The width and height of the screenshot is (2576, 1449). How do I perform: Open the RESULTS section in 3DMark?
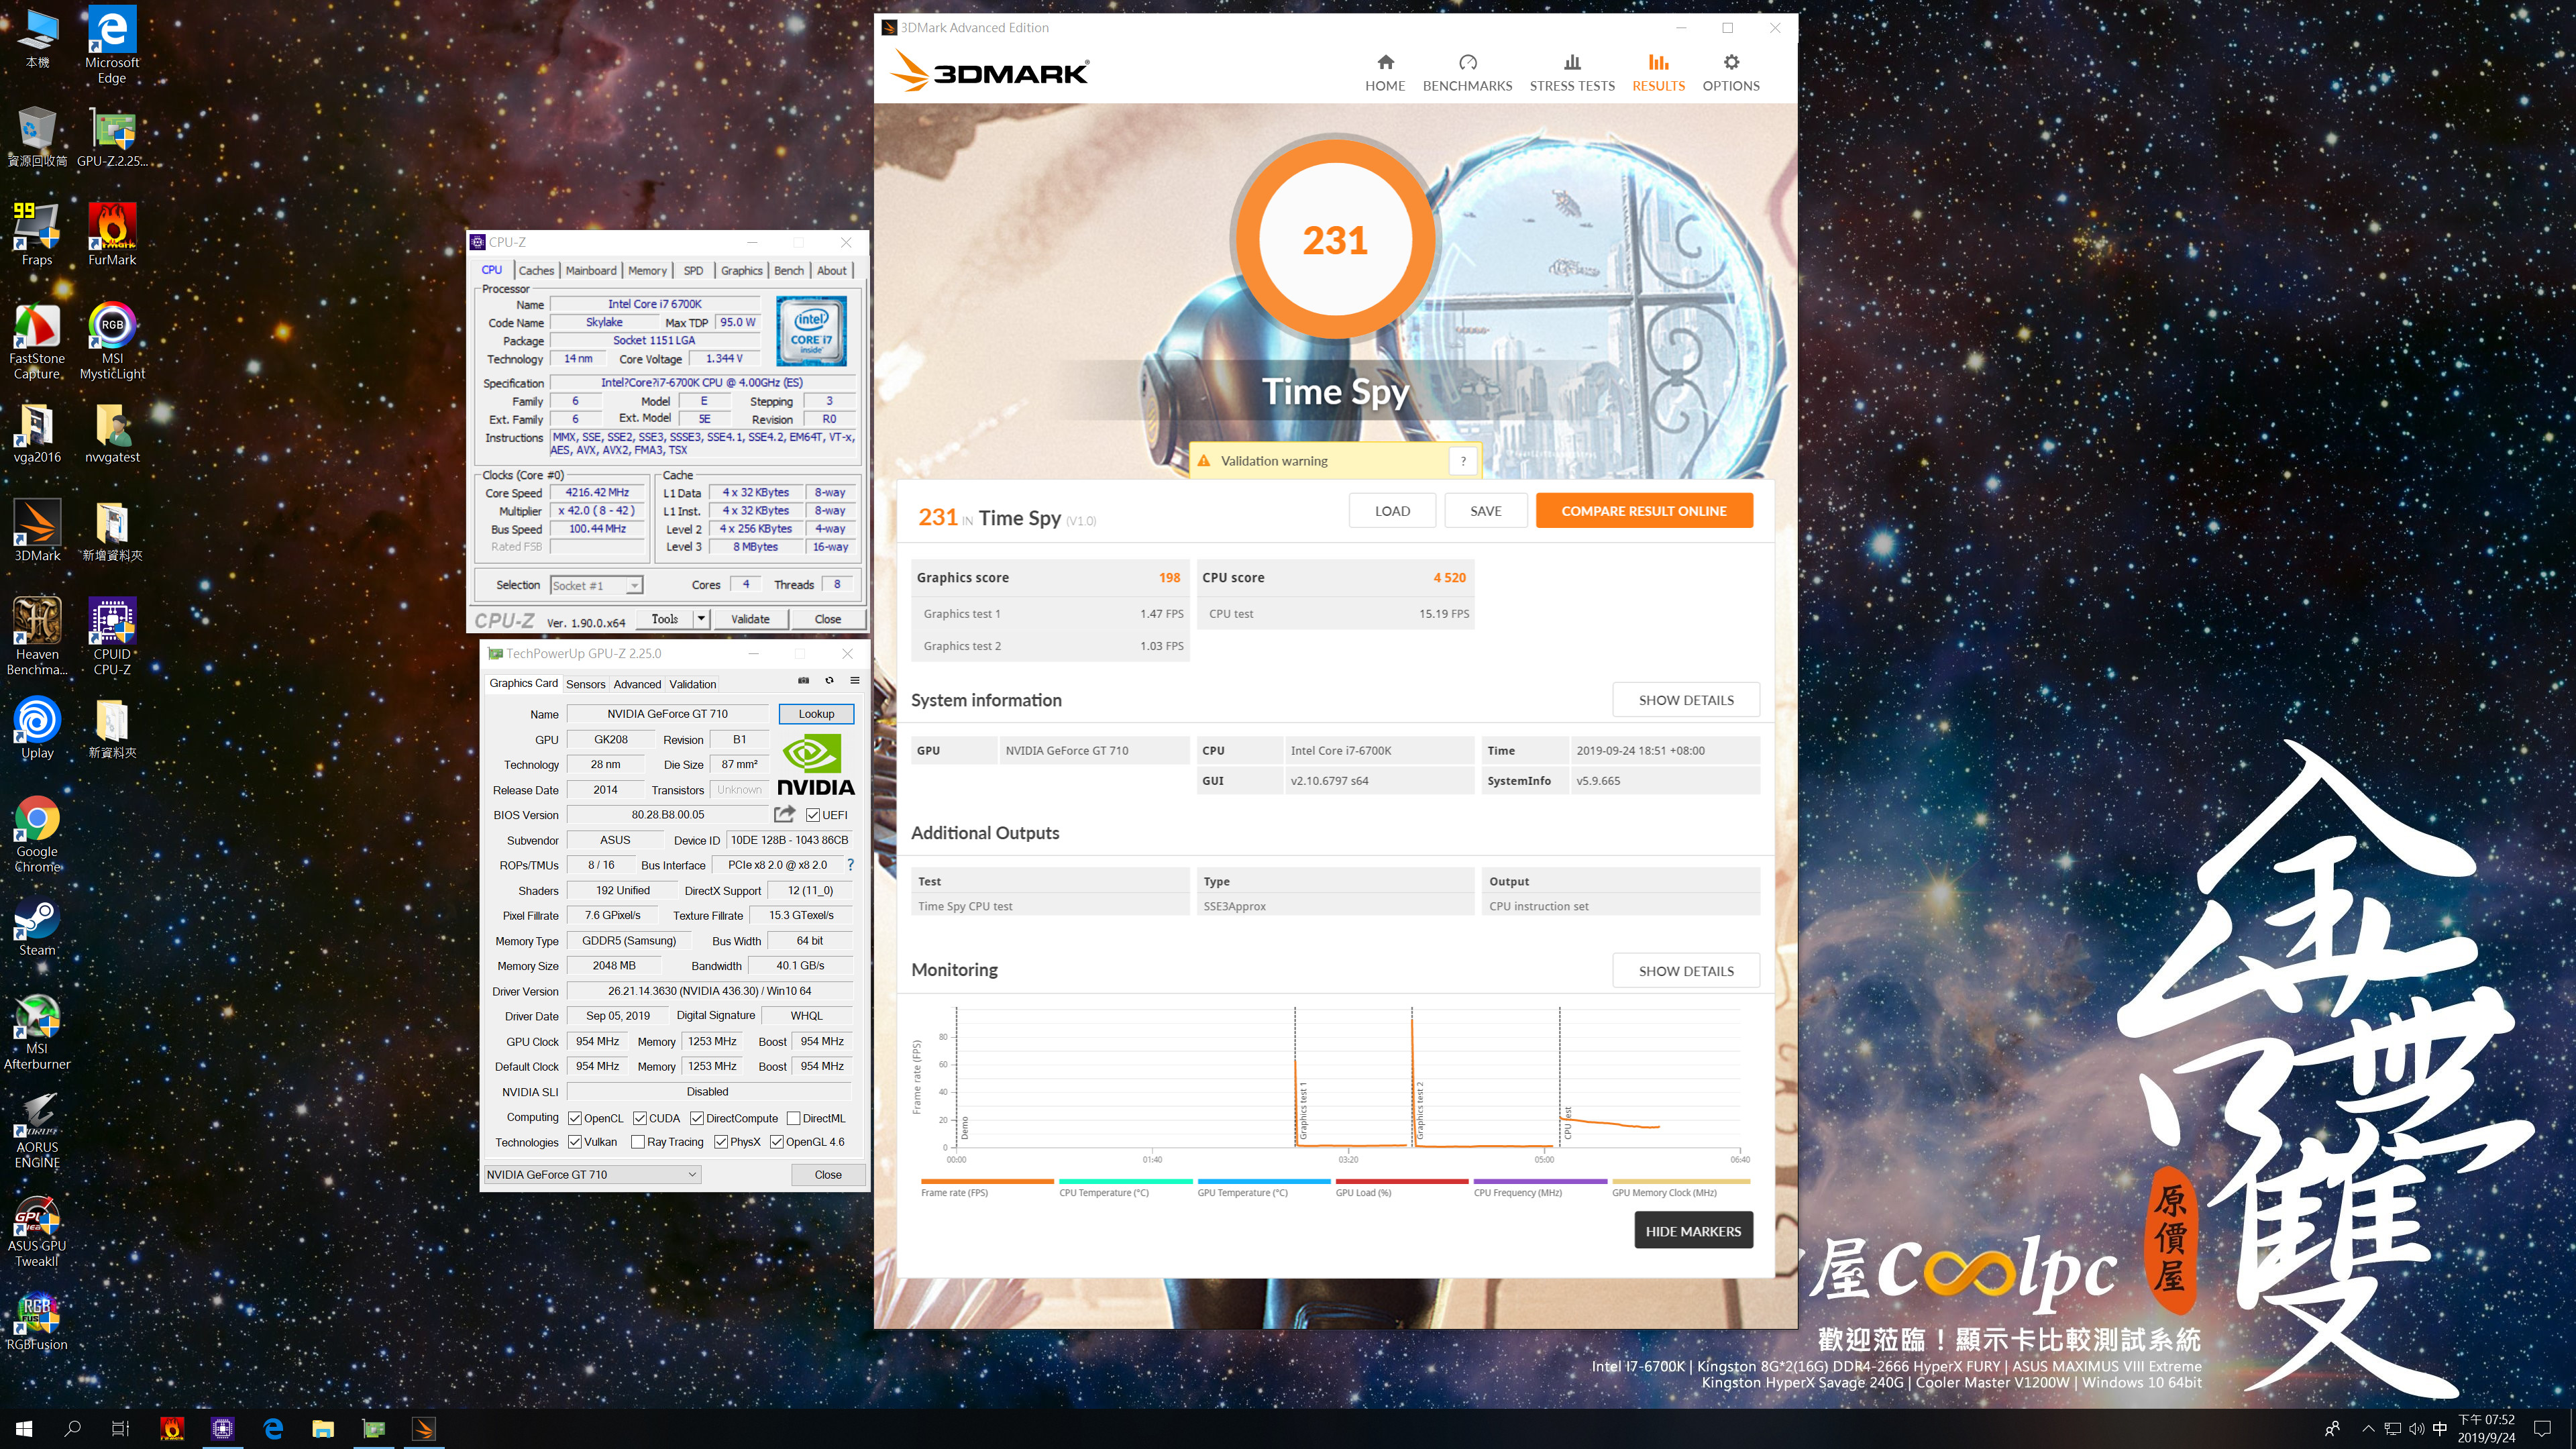[1658, 73]
